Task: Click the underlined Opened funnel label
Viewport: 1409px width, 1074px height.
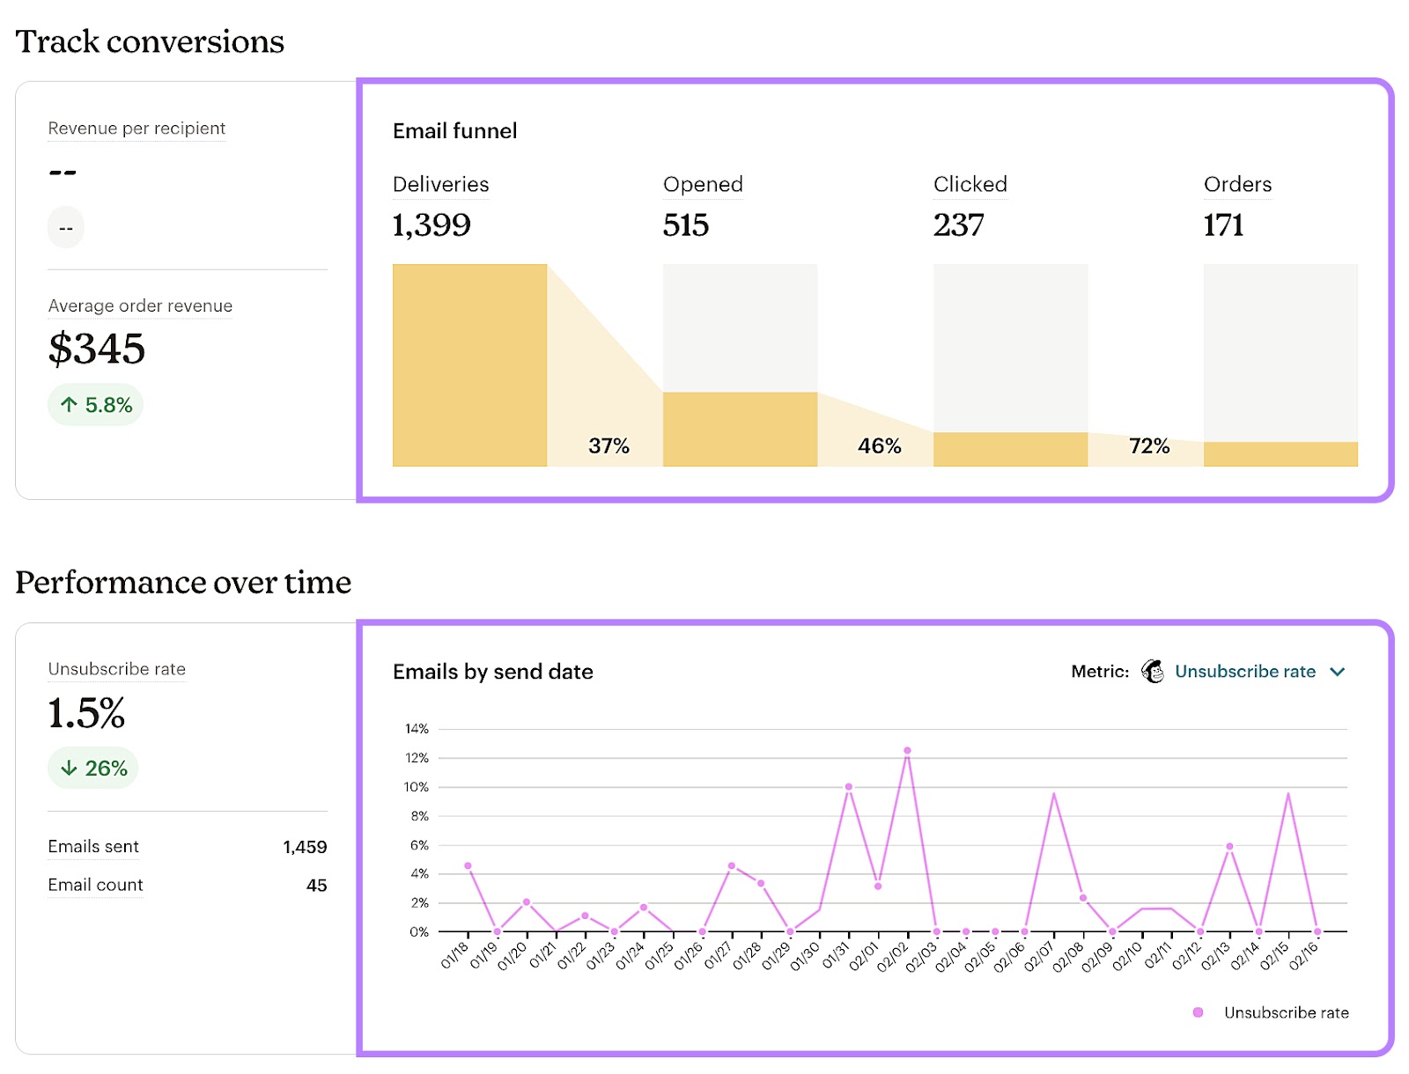Action: coord(703,185)
